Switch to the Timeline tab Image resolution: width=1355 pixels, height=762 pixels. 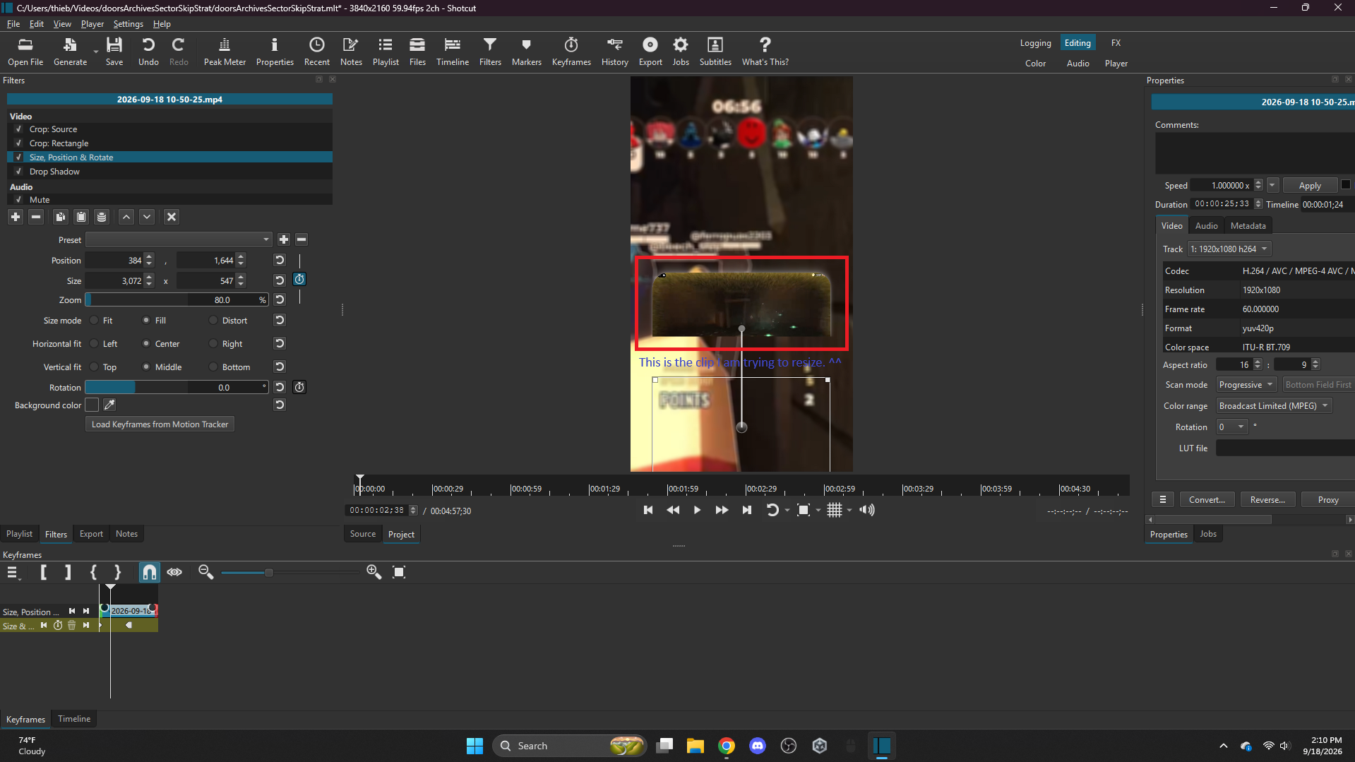[x=74, y=719]
